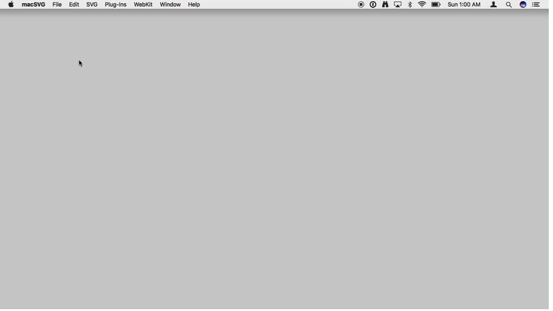This screenshot has width=553, height=311.
Task: Open the SVG menu
Action: pos(92,4)
